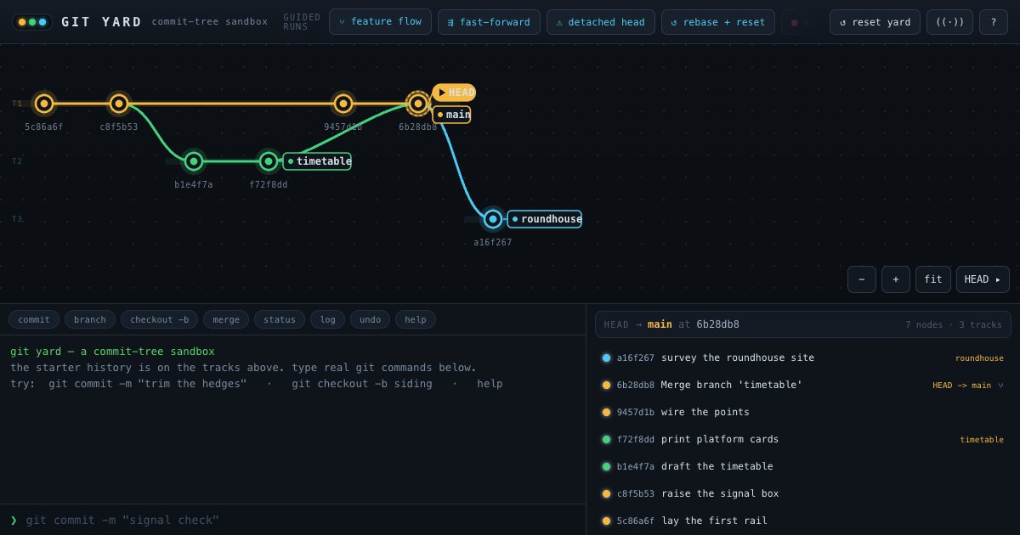Click the timetable branch label
The image size is (1020, 535).
coord(317,161)
